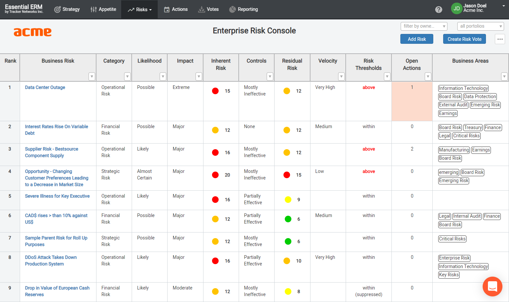Open the 'filter by owner' dropdown
Screen dimensions: 509x302
tap(424, 26)
